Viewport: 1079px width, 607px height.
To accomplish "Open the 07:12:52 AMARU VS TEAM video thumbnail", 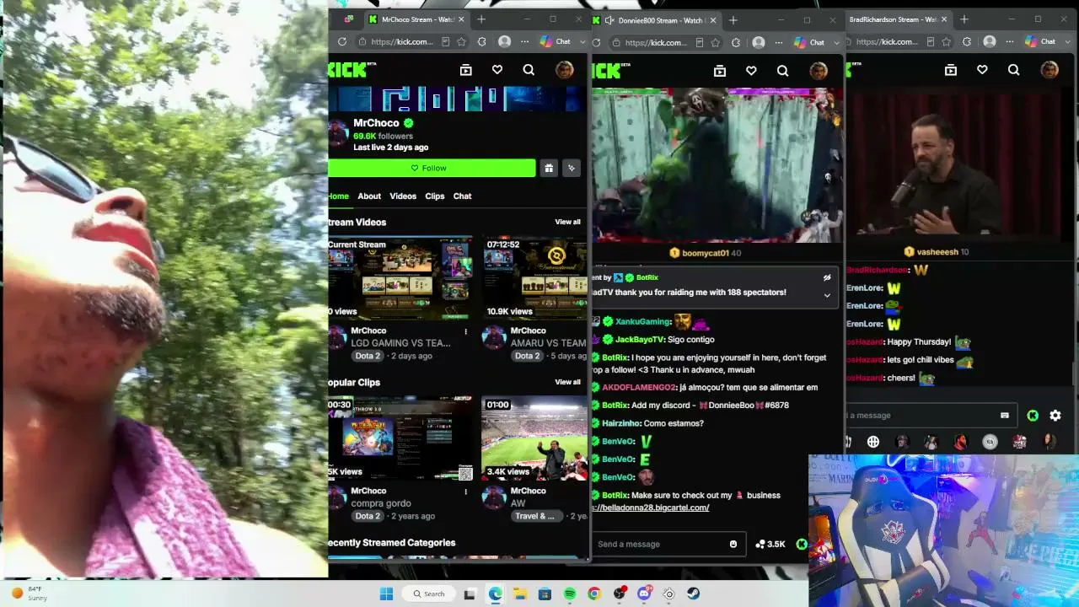I will [534, 278].
